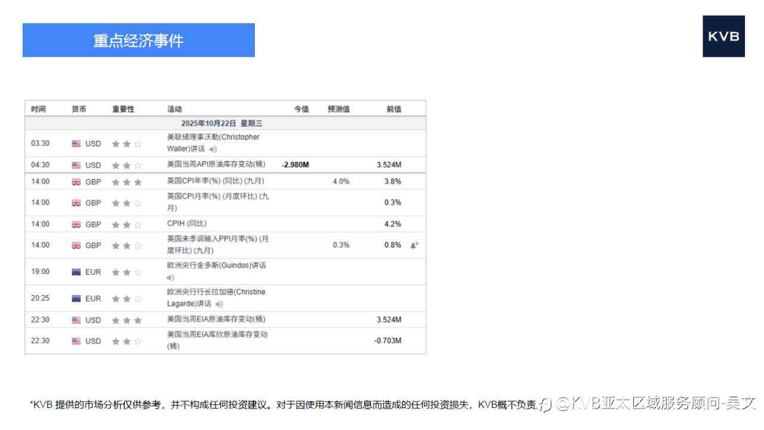
Task: Toggle the empty third star on the Waller row
Action: click(138, 143)
